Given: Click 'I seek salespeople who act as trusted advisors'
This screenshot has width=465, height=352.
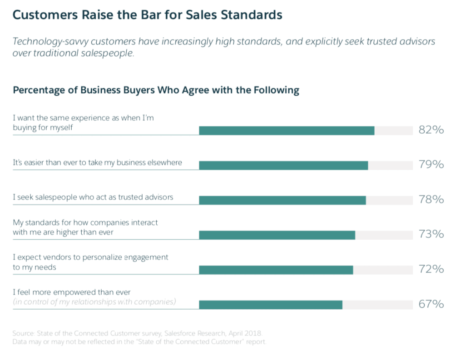Looking at the screenshot, I should (x=93, y=197).
